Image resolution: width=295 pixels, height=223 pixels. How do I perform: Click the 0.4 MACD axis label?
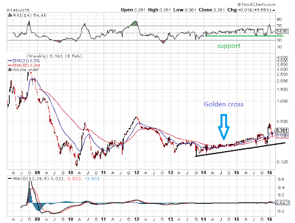(x=281, y=187)
